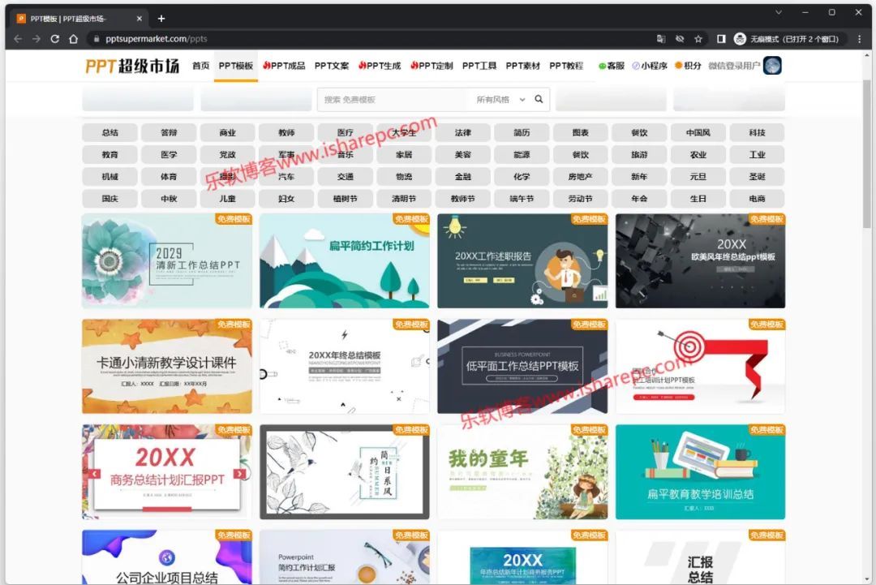The width and height of the screenshot is (876, 585).
Task: Filter by the 金融 category tag
Action: pyautogui.click(x=463, y=176)
